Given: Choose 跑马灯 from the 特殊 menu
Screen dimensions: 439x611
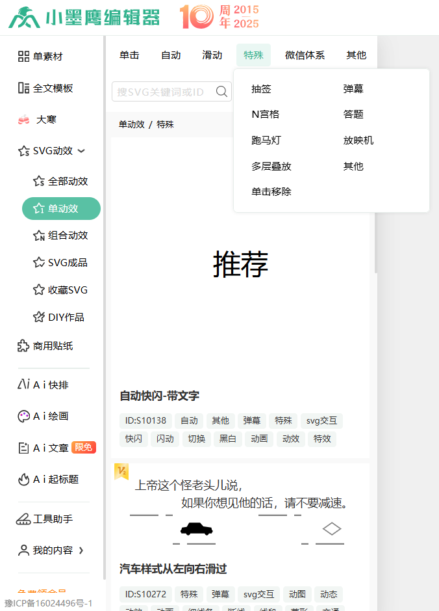Looking at the screenshot, I should click(x=266, y=141).
